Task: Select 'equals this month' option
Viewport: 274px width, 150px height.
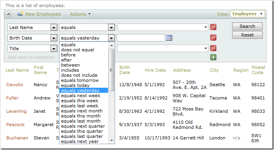Action: [84, 116]
